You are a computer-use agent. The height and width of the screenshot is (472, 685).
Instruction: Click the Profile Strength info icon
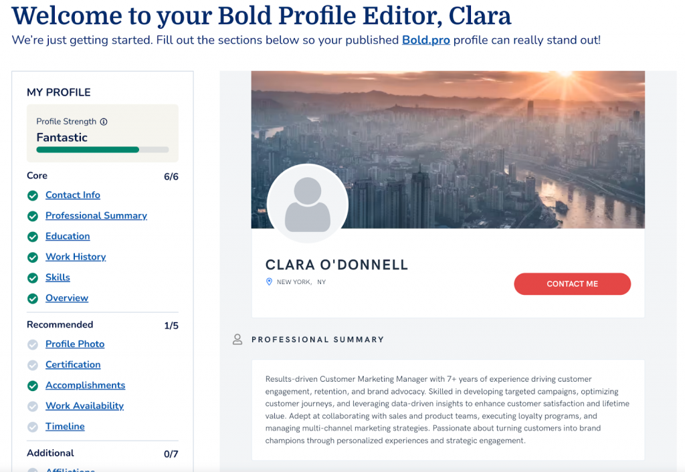pyautogui.click(x=104, y=122)
